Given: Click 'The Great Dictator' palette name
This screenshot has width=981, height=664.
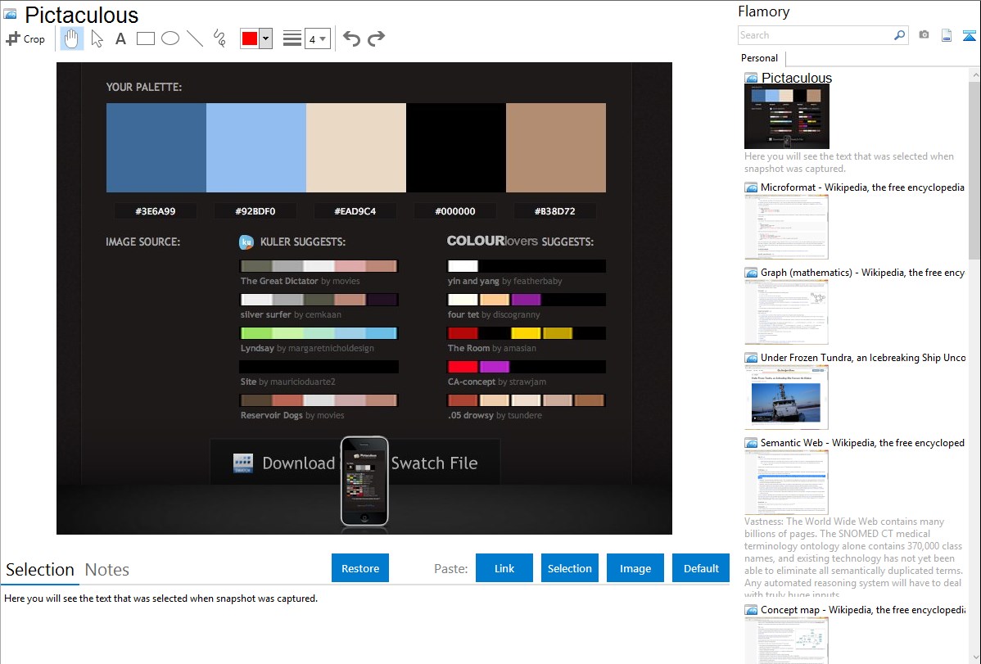Looking at the screenshot, I should coord(280,281).
